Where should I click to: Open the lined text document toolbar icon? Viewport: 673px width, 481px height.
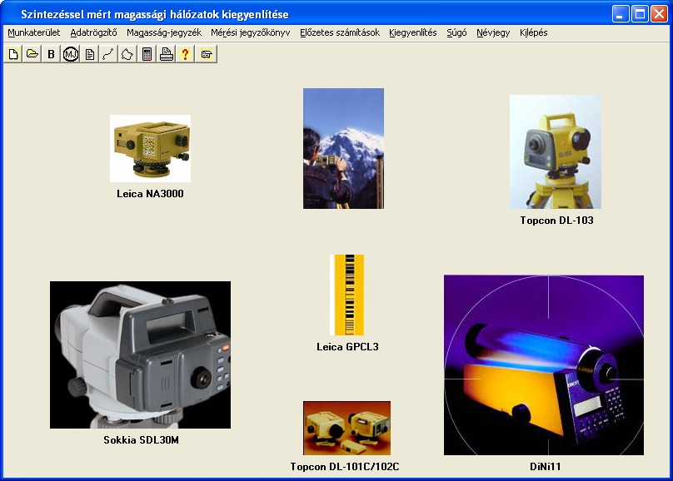(89, 54)
